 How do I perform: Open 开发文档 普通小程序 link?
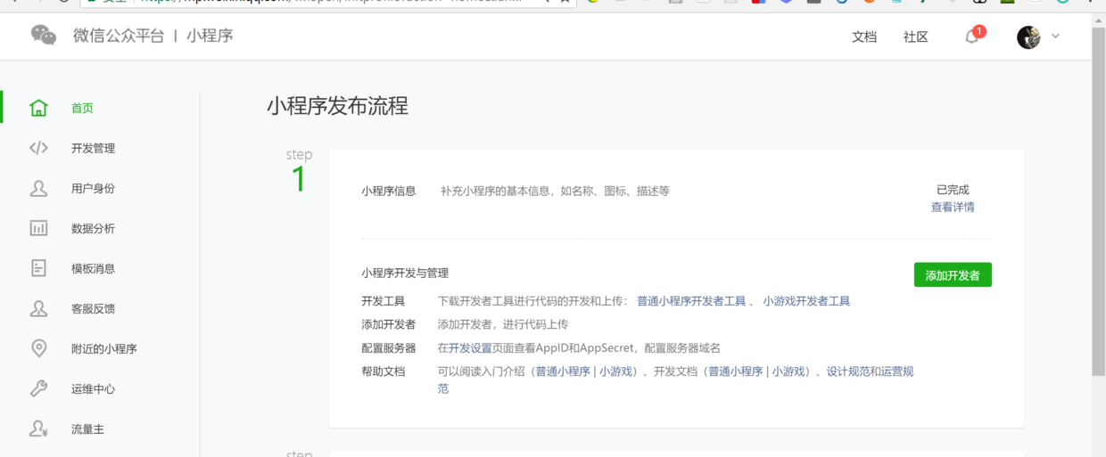[735, 371]
